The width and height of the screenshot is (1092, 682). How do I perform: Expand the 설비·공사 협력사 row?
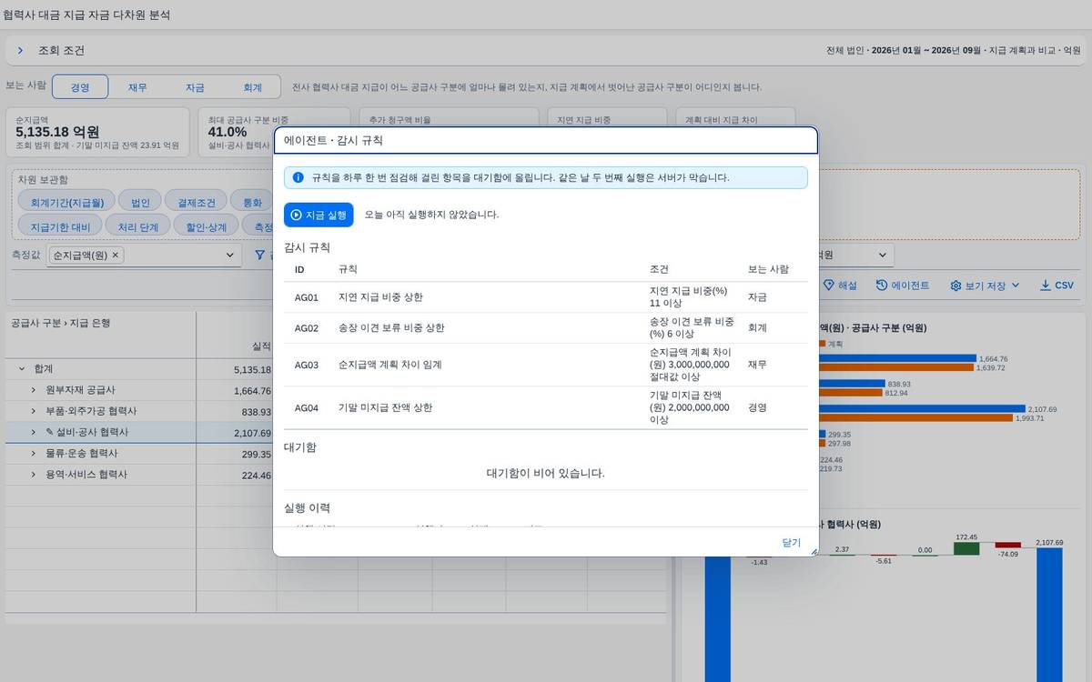tap(34, 432)
